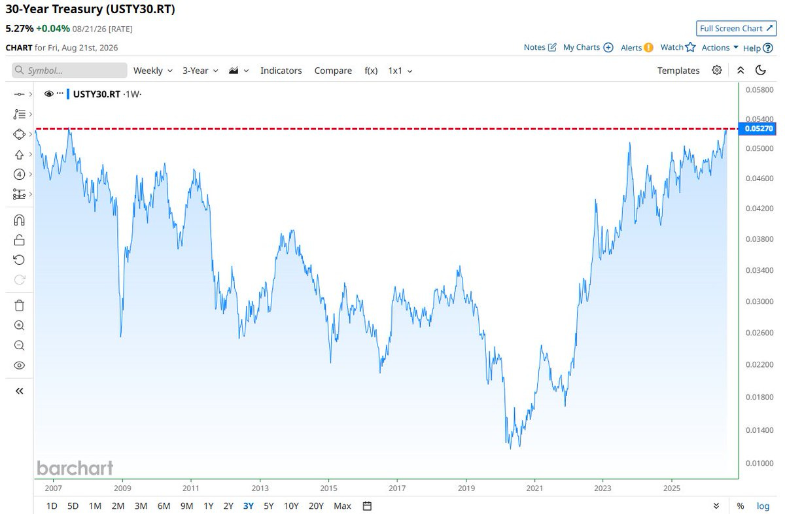Image resolution: width=785 pixels, height=514 pixels.
Task: Select the 2M time range
Action: (118, 505)
